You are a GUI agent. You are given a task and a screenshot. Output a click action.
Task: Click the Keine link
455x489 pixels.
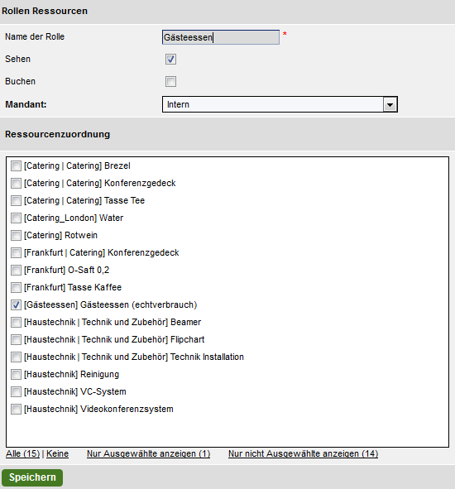57,453
